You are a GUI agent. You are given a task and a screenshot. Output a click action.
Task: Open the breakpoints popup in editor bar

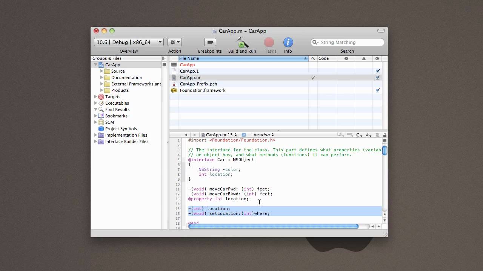pyautogui.click(x=349, y=135)
